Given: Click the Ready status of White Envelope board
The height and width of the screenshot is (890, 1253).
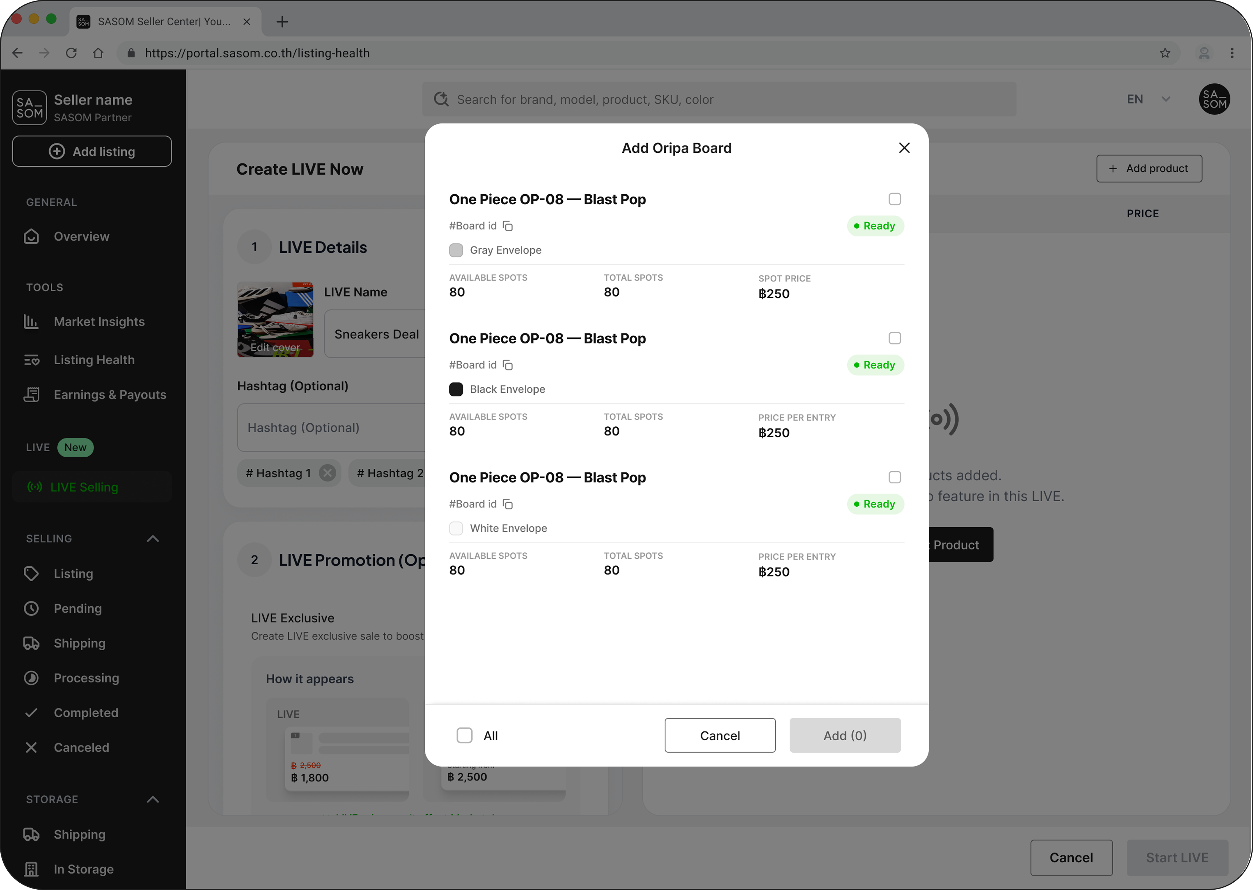Looking at the screenshot, I should click(875, 504).
